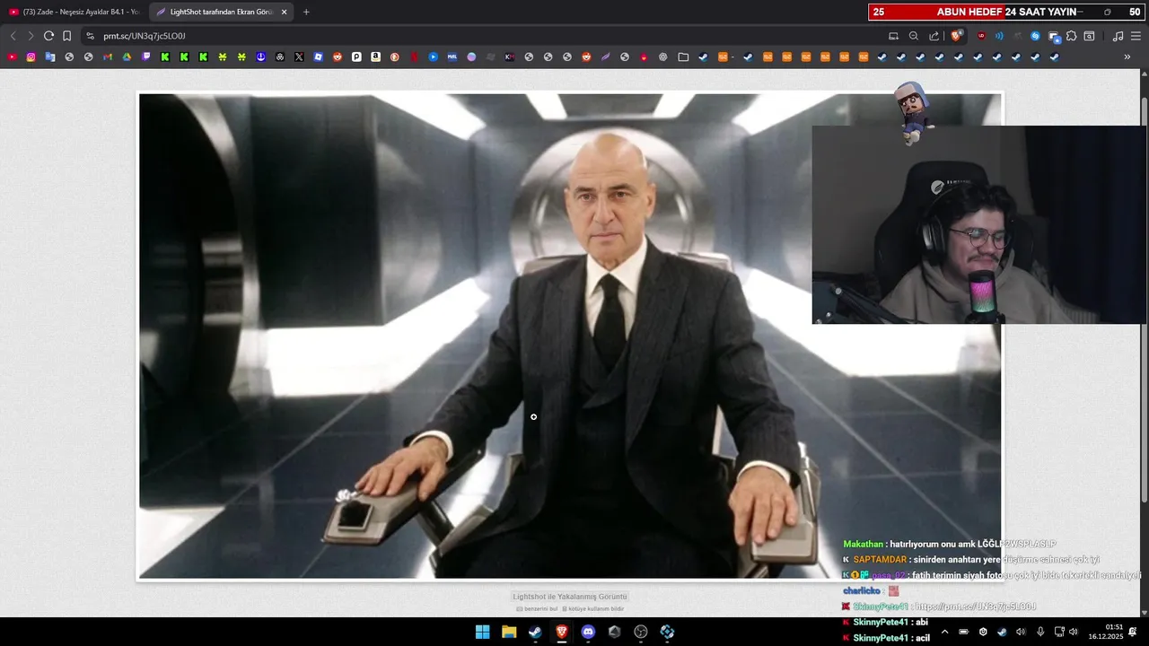Go back to the previous page
Image resolution: width=1149 pixels, height=646 pixels.
13,36
